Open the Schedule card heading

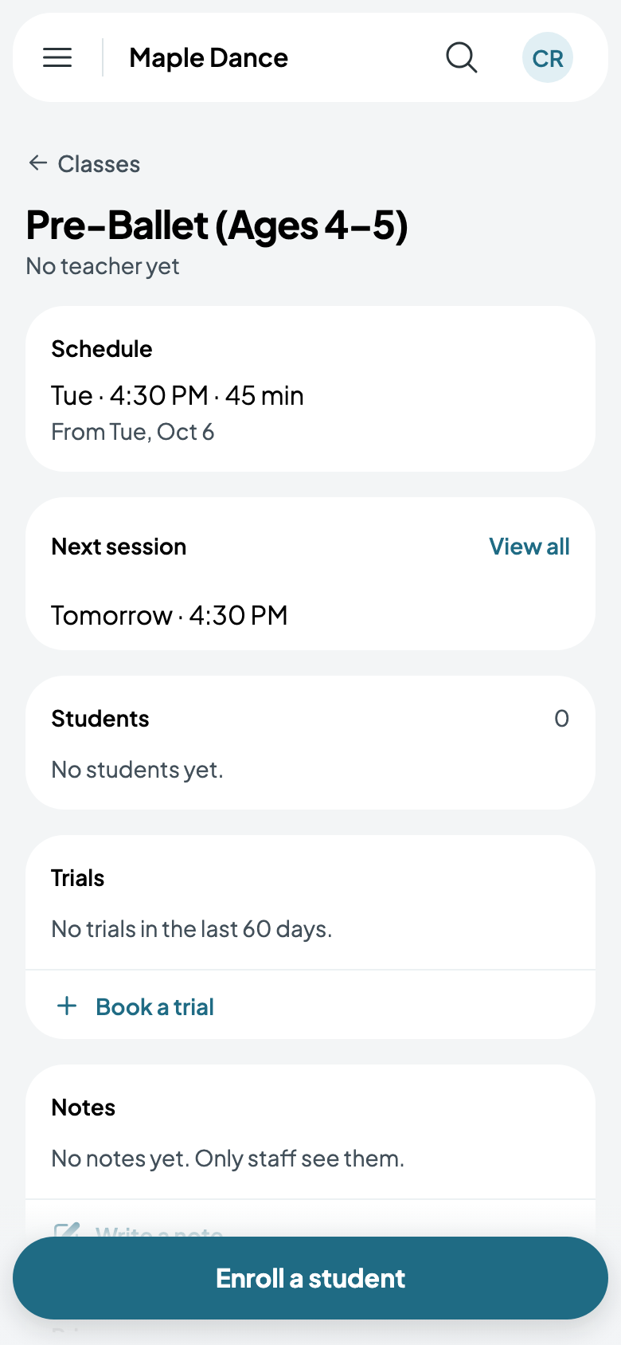(102, 349)
